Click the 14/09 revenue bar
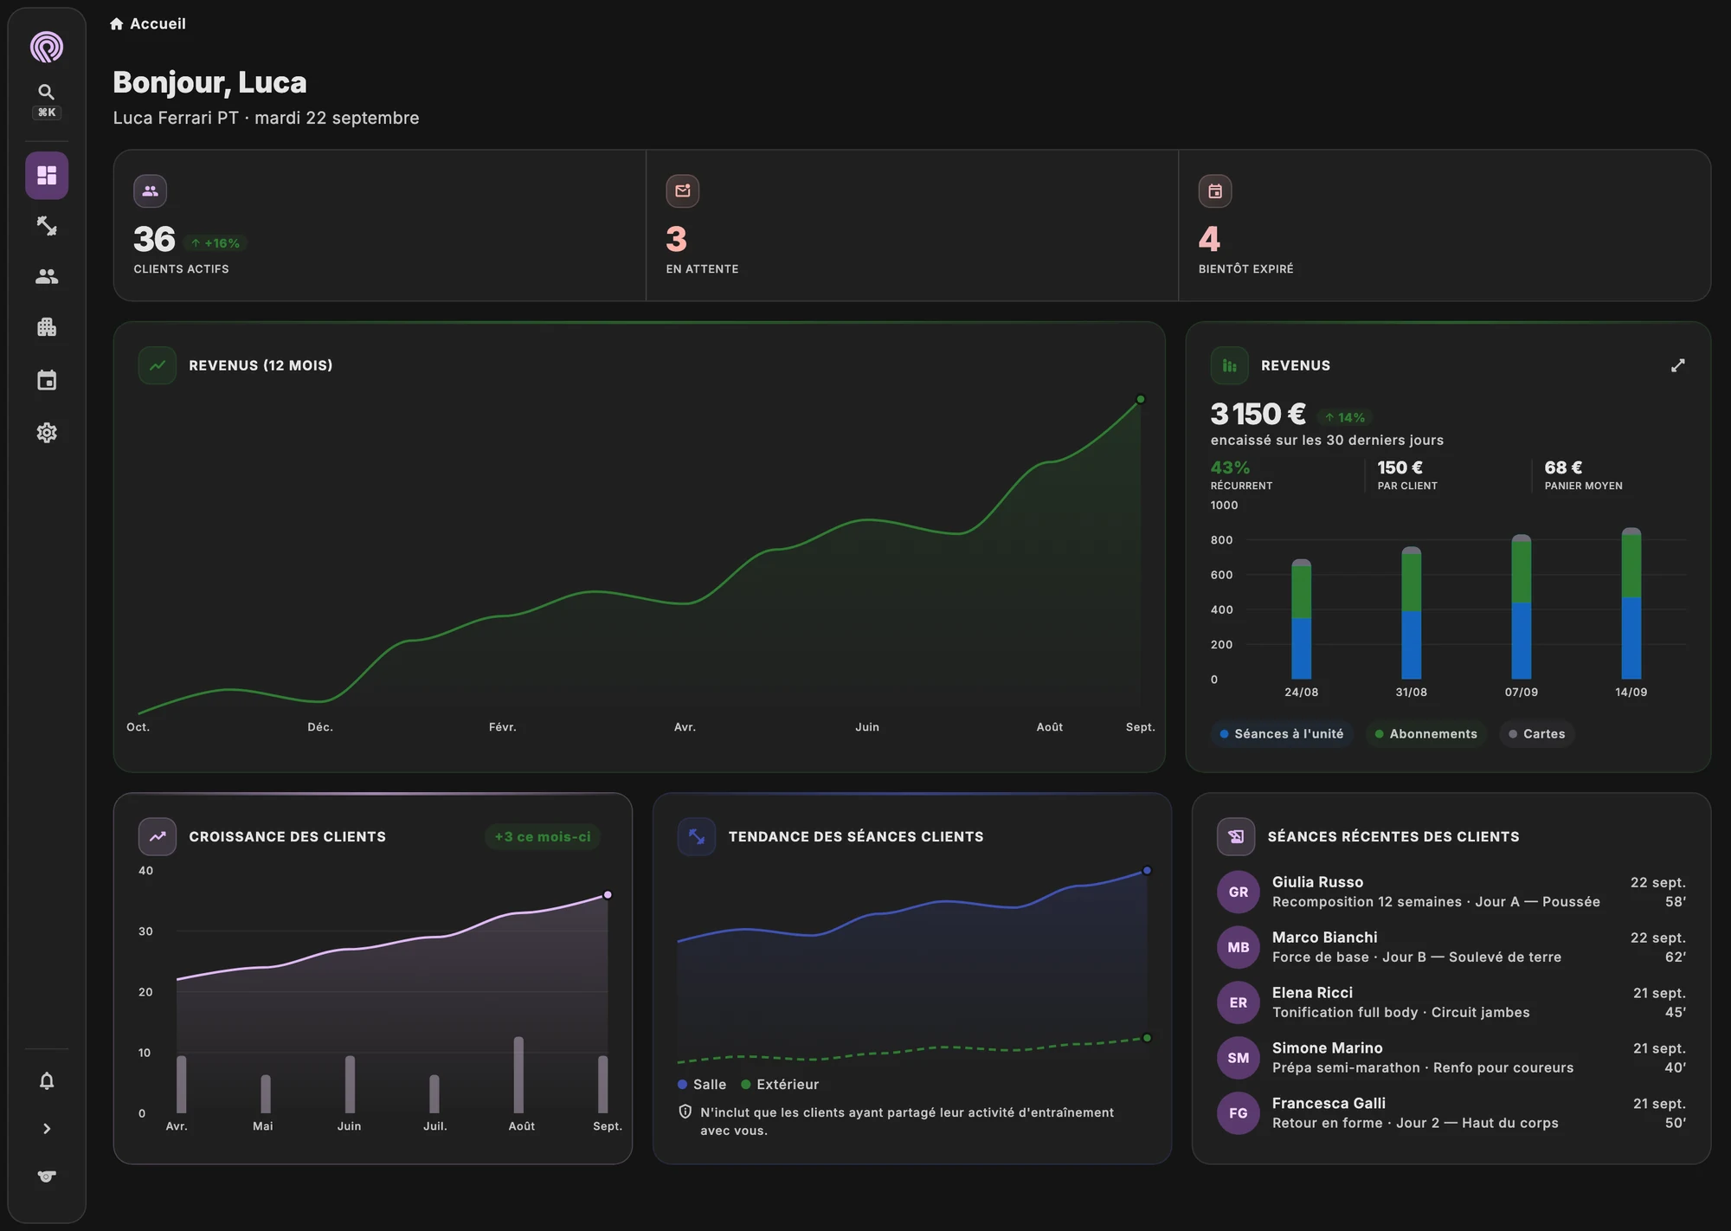 point(1631,603)
